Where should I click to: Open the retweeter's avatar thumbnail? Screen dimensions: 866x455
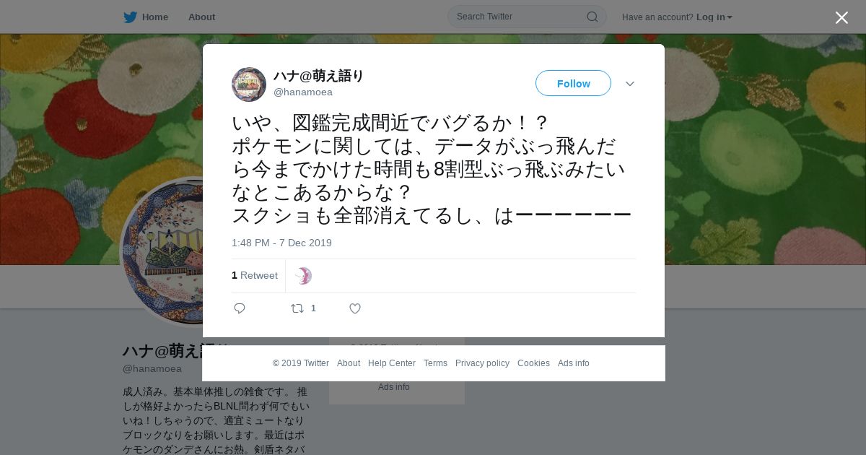click(303, 276)
